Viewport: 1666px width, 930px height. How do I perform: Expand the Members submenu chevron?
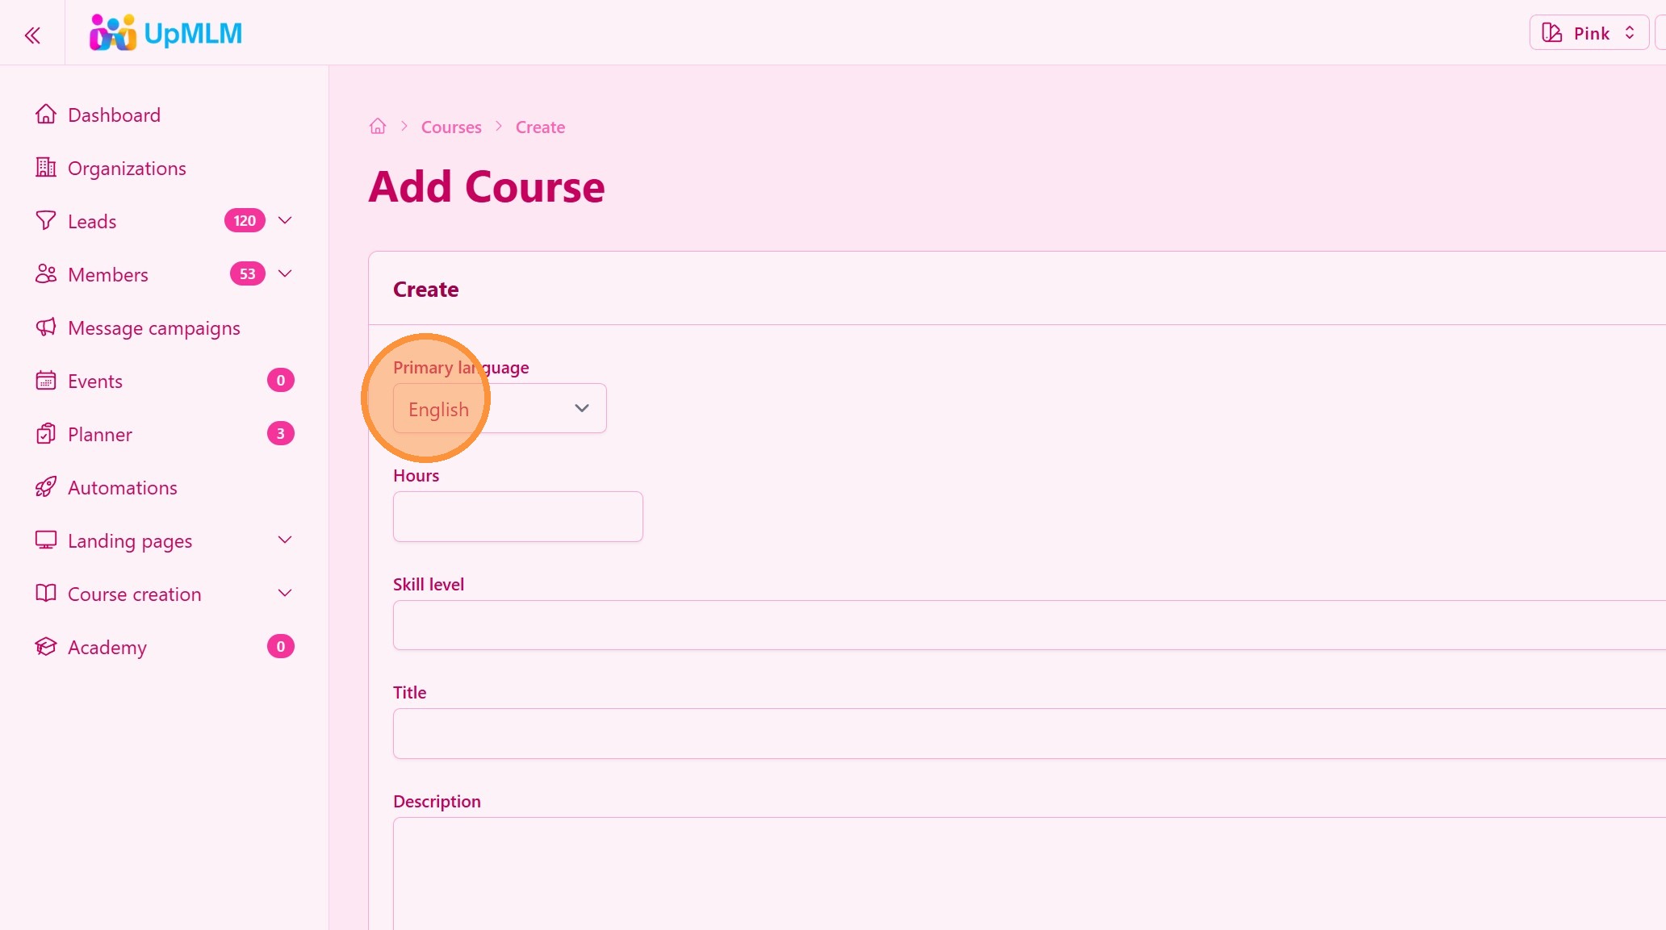285,273
